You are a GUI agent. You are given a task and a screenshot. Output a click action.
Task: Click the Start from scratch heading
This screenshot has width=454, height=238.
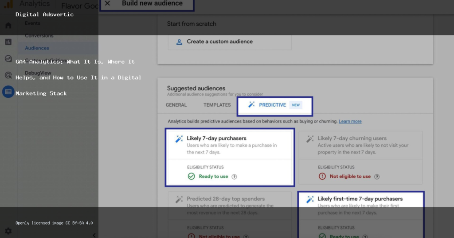(x=192, y=24)
